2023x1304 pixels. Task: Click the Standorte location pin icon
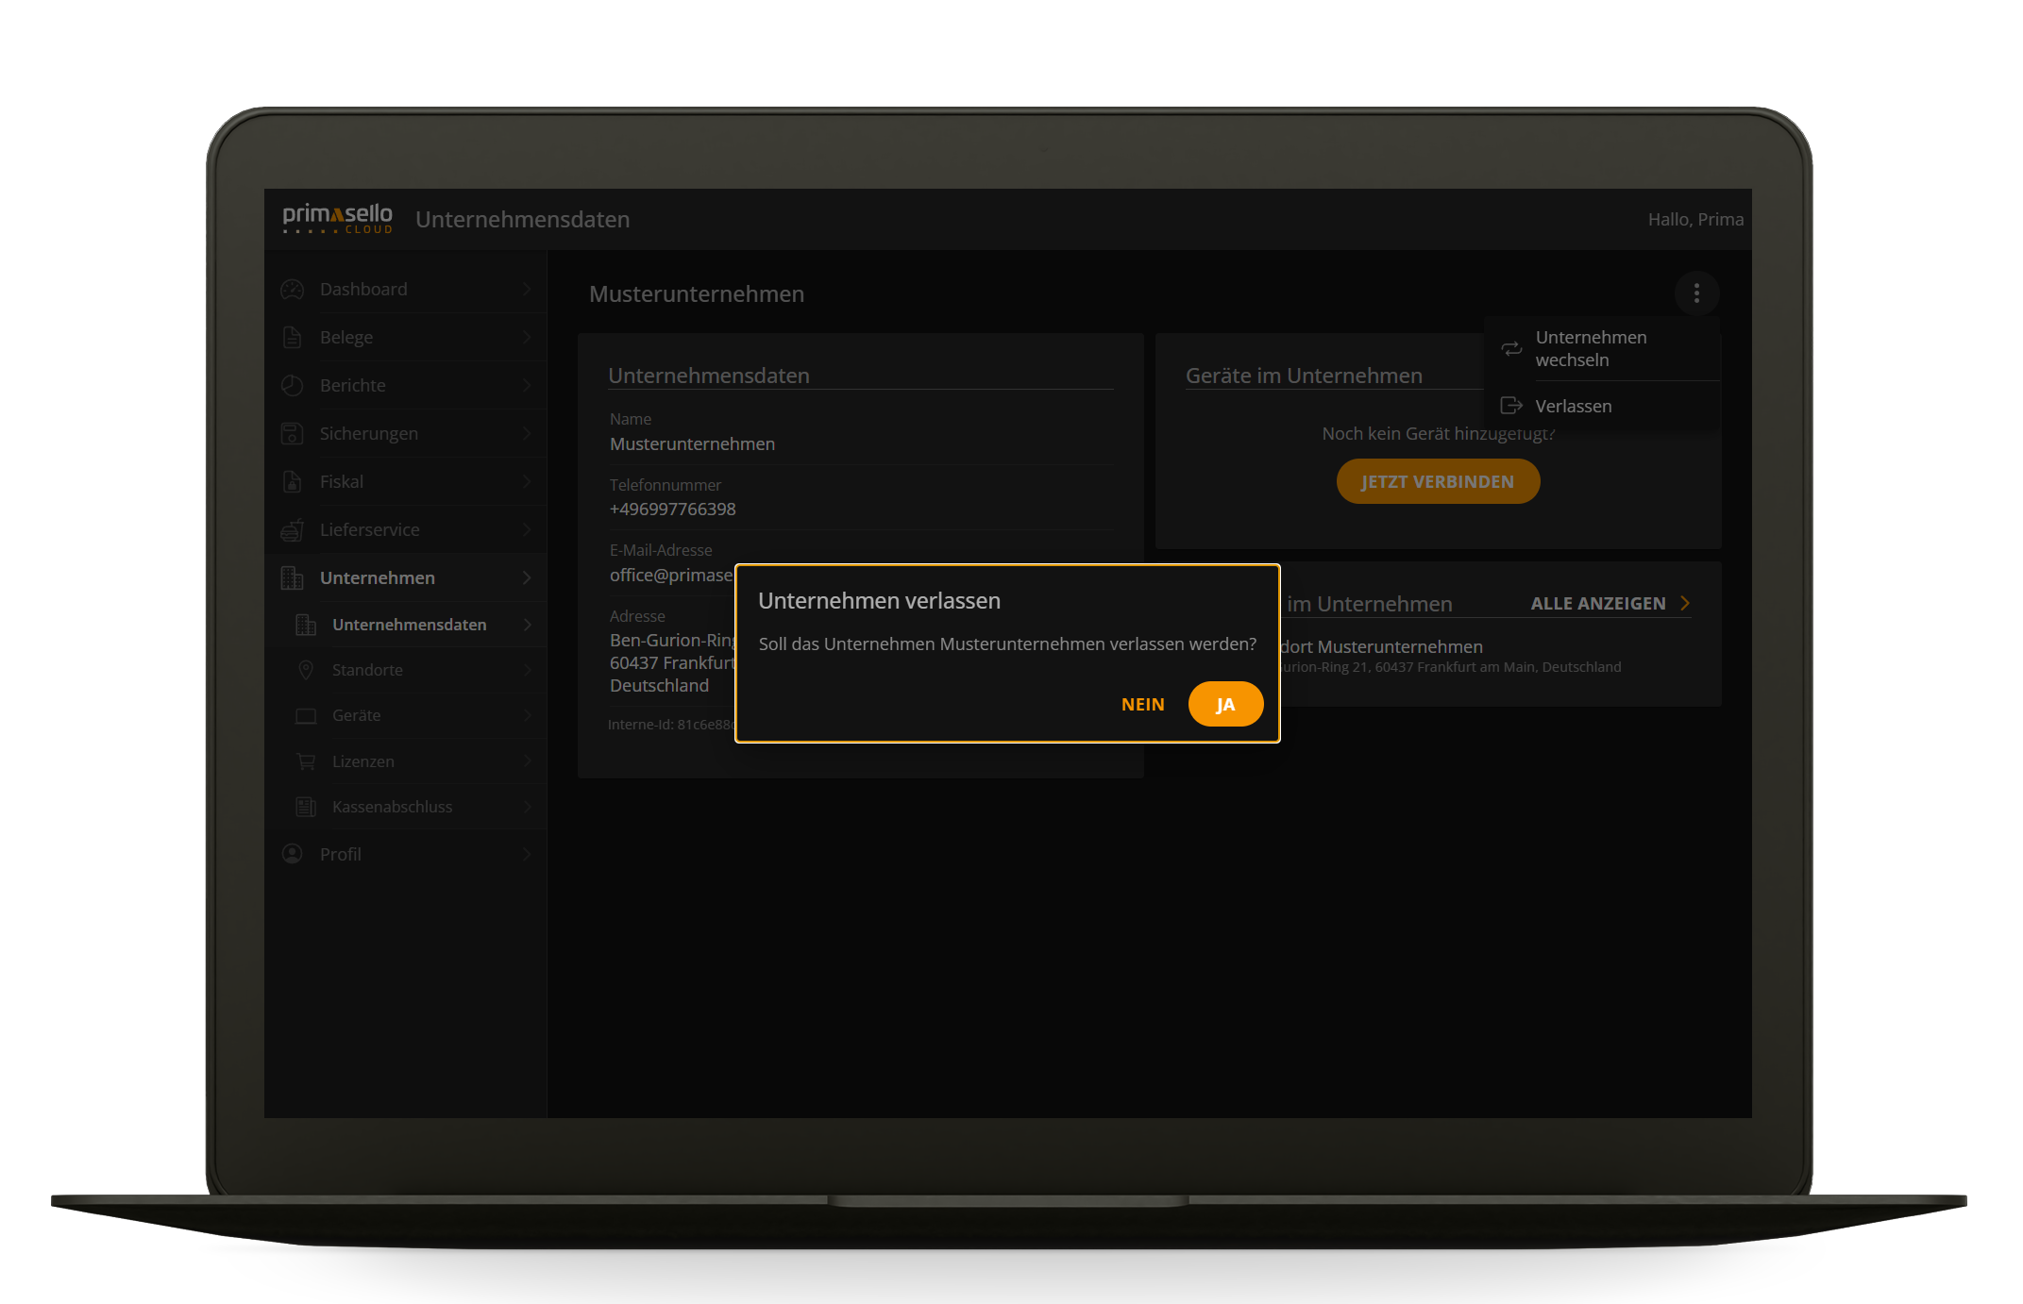tap(306, 670)
